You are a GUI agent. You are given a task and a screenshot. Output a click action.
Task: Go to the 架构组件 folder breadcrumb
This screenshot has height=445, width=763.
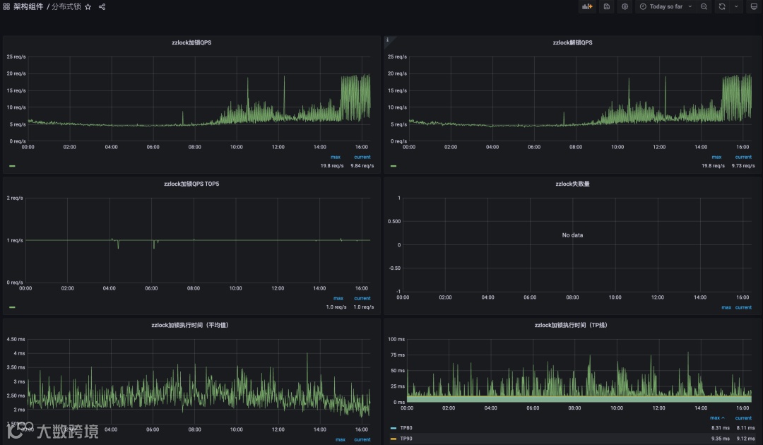(28, 7)
